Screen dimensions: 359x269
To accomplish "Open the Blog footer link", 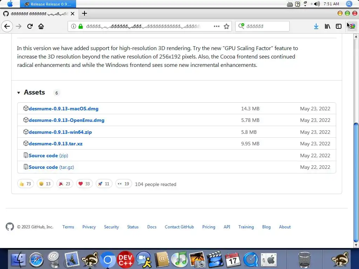I will (x=266, y=227).
